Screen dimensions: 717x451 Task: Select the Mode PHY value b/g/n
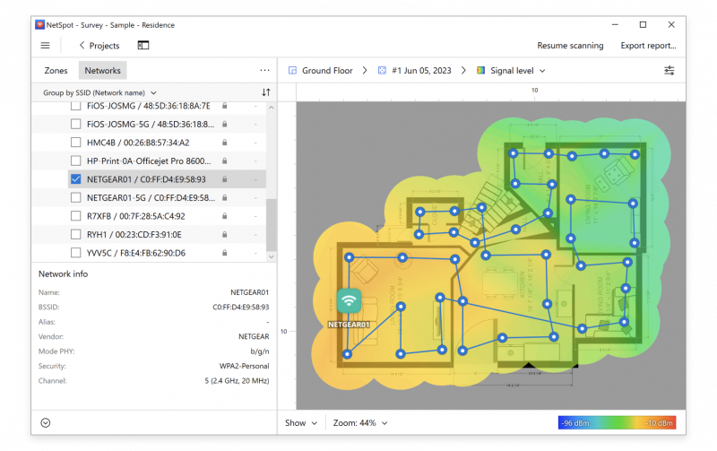(260, 351)
